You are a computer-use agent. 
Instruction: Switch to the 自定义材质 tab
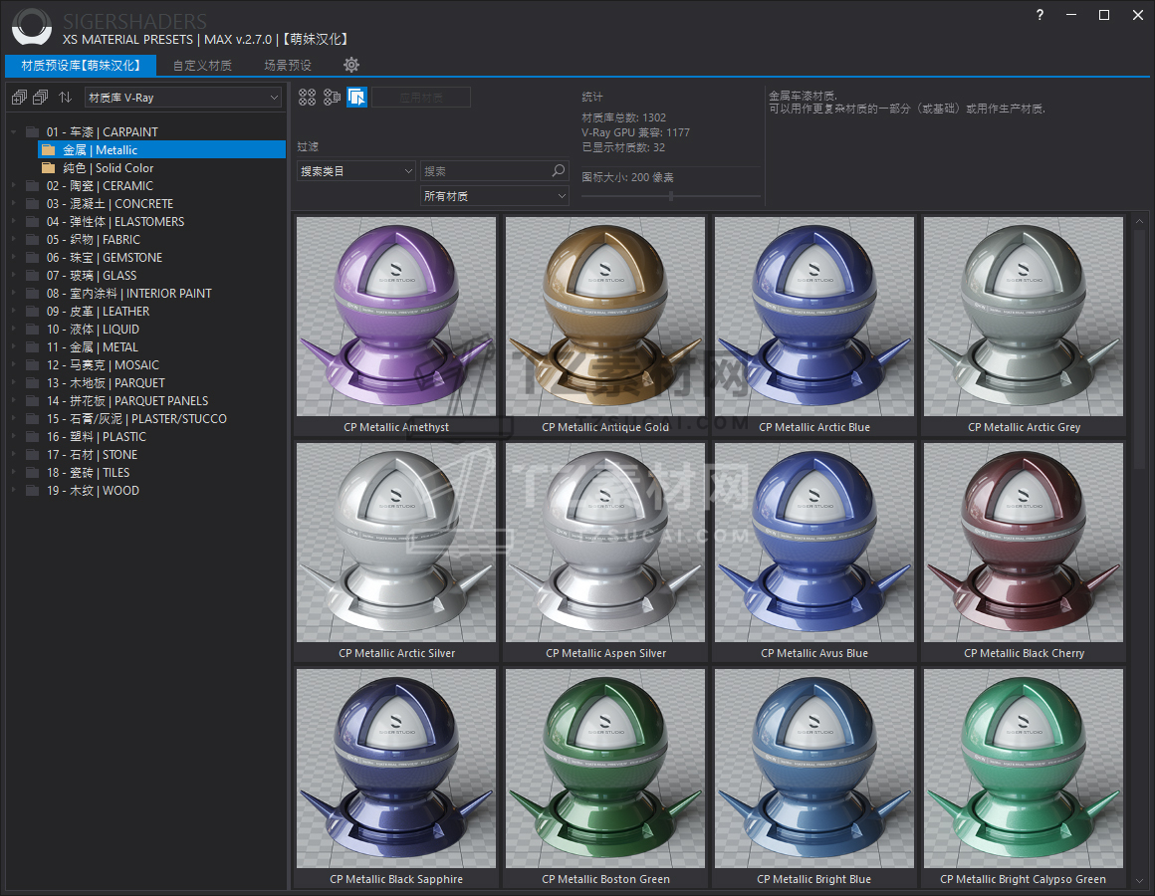coord(202,66)
